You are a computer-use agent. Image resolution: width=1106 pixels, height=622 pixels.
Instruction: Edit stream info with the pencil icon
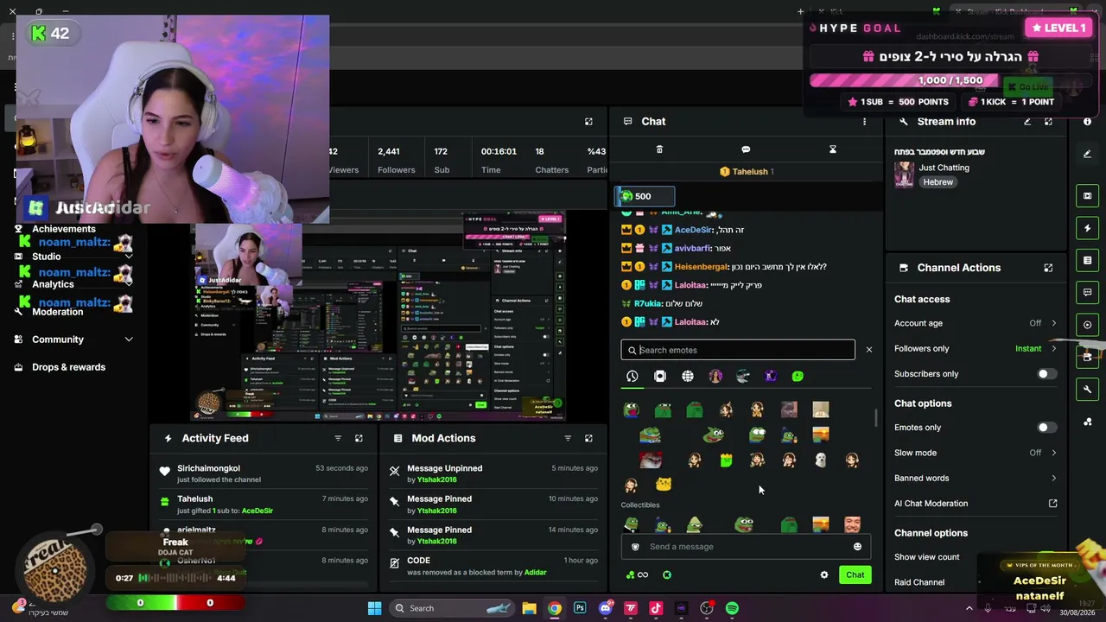coord(1027,122)
